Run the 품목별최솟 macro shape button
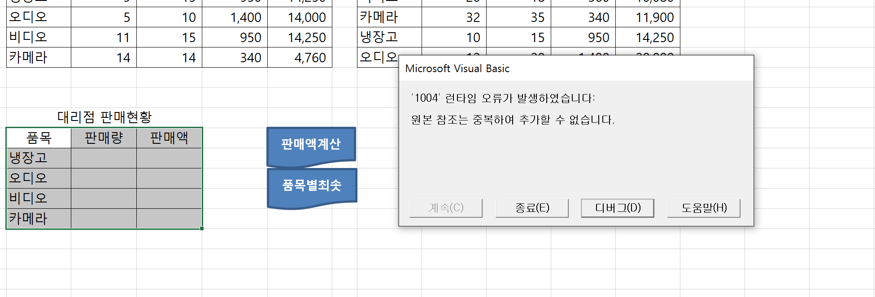 [x=312, y=185]
